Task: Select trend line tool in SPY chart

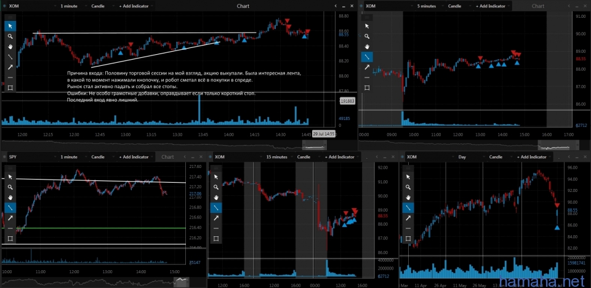Action: [10, 208]
